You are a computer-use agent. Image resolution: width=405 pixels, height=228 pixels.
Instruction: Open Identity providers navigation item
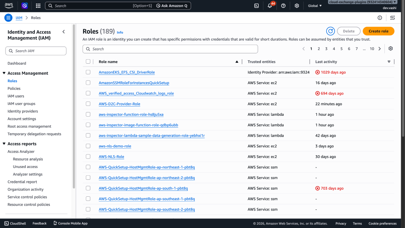[23, 111]
